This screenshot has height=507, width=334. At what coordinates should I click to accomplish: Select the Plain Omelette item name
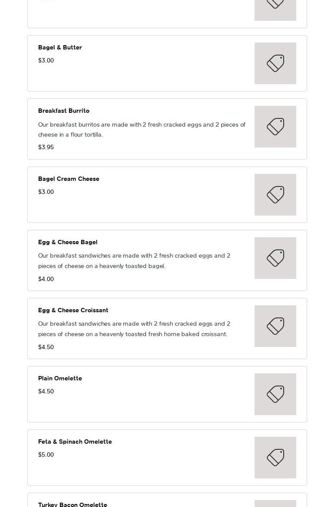pos(60,378)
